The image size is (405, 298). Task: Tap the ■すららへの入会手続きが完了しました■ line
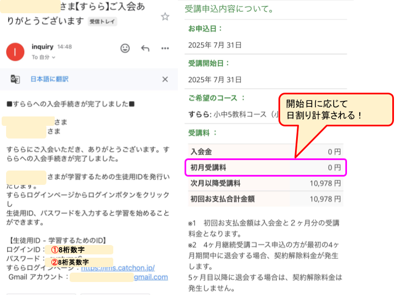71,104
